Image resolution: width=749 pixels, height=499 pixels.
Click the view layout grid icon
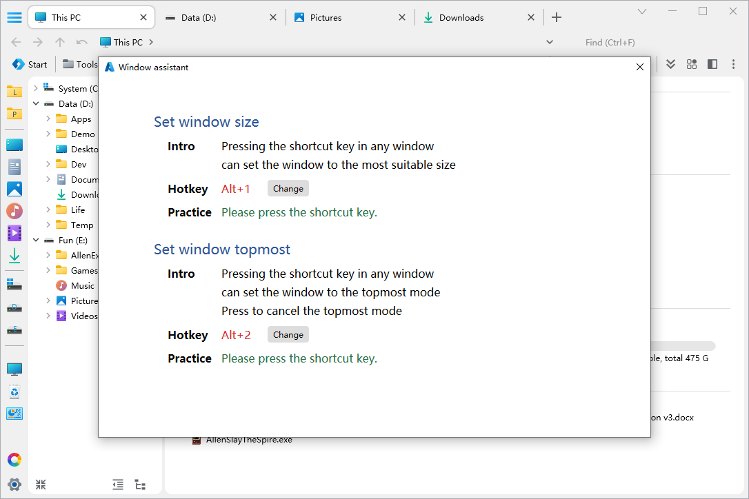pyautogui.click(x=691, y=64)
